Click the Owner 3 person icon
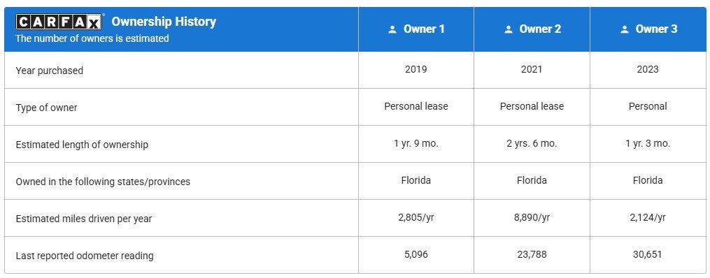This screenshot has width=710, height=278. tap(625, 29)
